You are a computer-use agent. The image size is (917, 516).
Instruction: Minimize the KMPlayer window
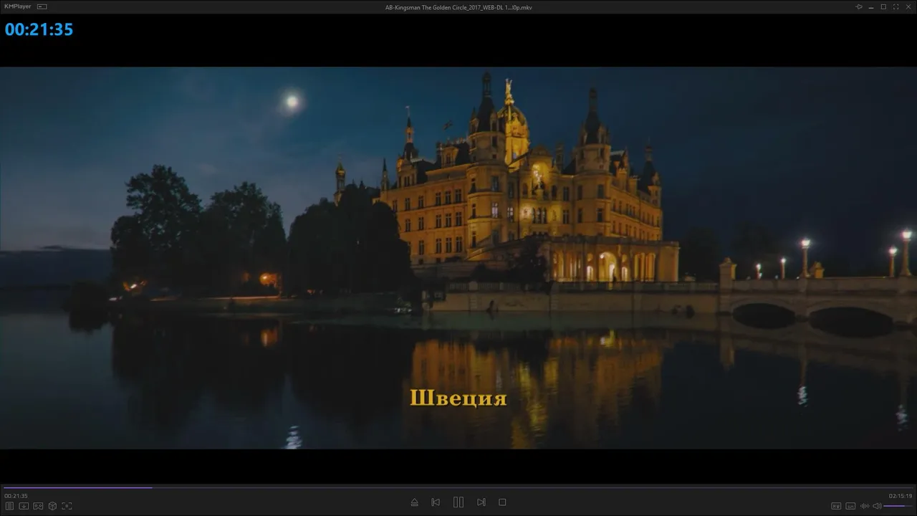tap(871, 6)
